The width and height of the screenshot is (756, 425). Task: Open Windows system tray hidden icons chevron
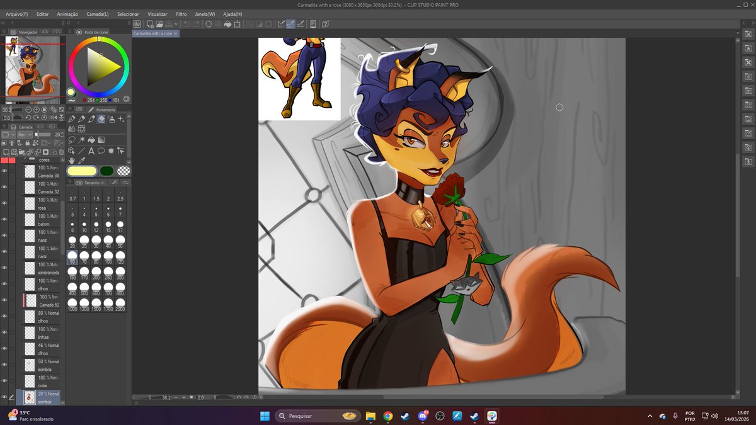pyautogui.click(x=650, y=416)
